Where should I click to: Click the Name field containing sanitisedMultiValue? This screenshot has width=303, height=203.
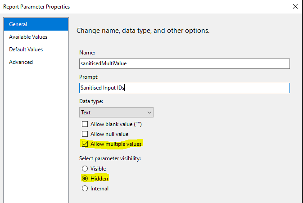pos(184,63)
